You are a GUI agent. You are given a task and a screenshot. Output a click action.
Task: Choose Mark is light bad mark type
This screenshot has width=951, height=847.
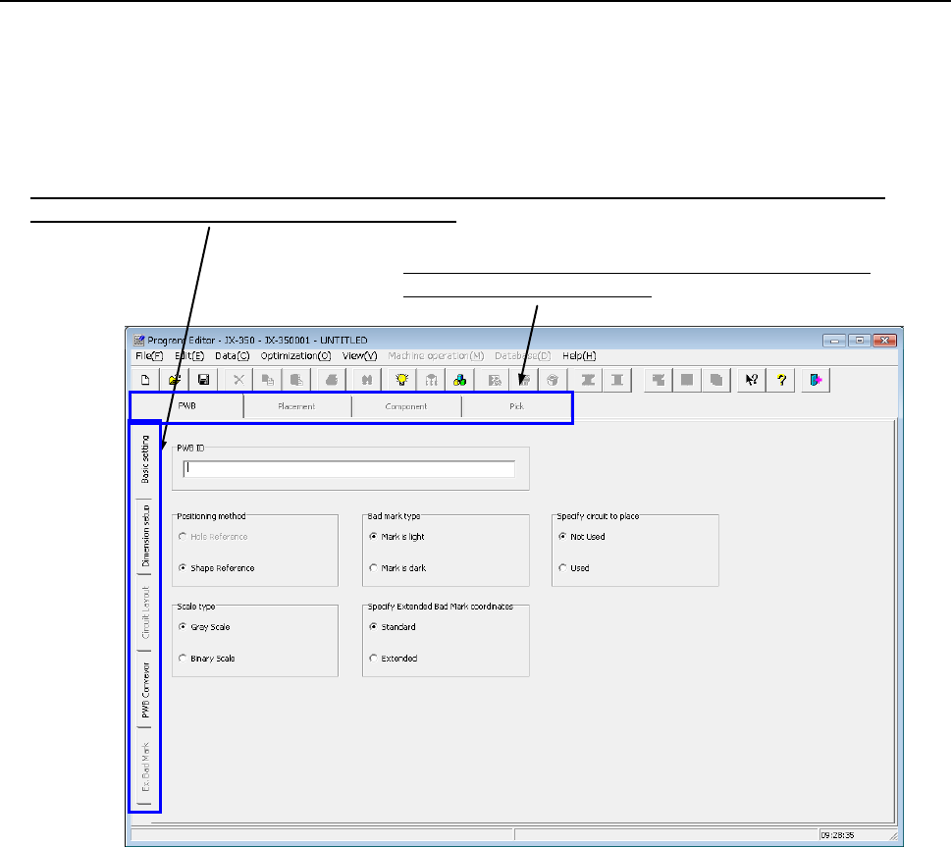(x=396, y=537)
